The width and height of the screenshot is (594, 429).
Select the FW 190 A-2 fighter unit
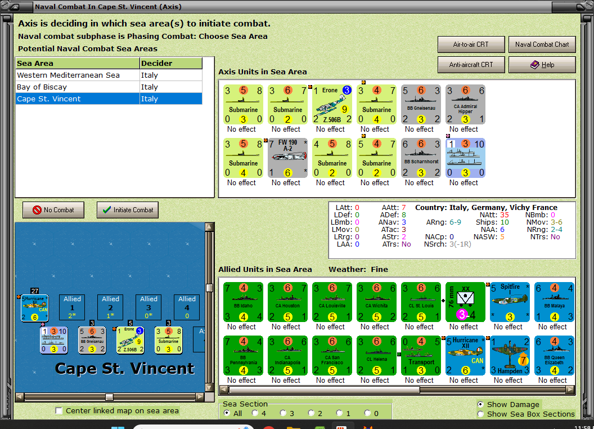coord(287,158)
